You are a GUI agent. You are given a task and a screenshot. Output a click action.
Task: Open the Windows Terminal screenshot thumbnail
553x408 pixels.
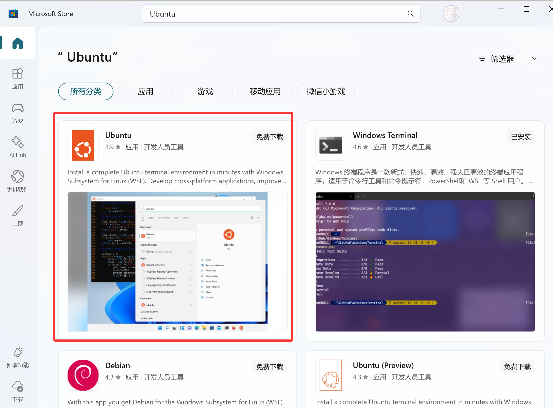point(425,262)
